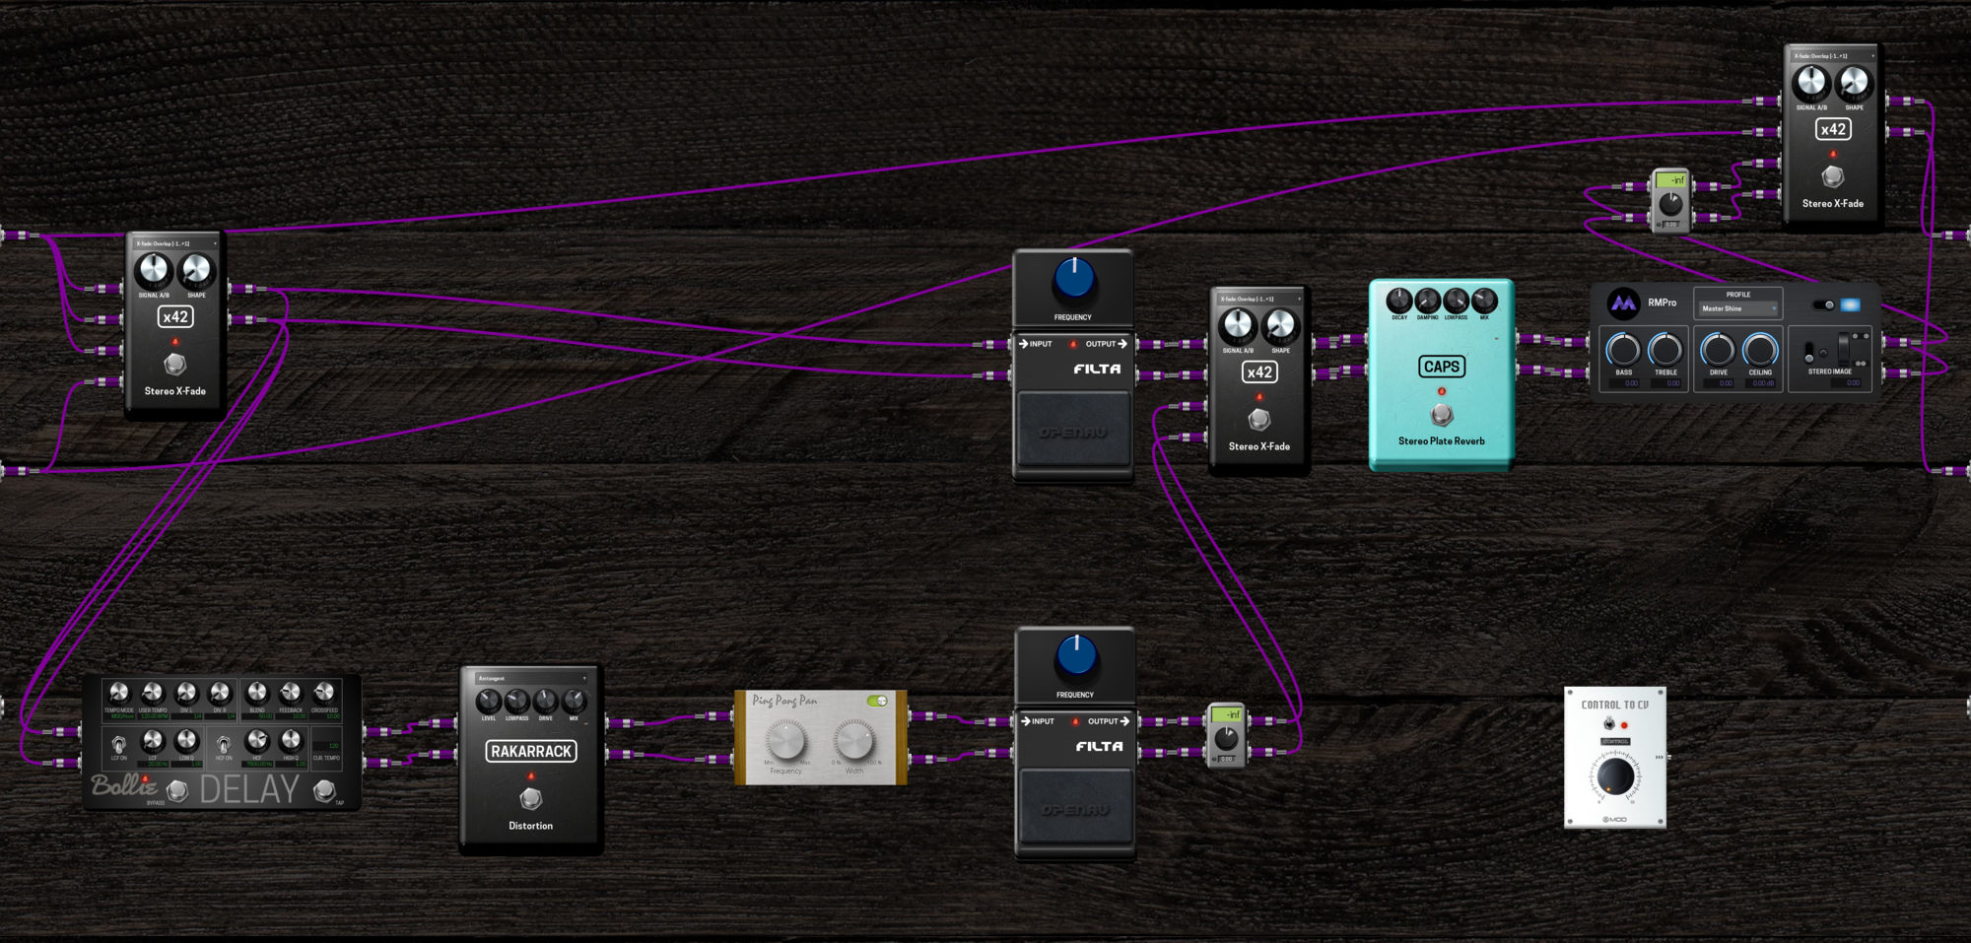Screen dimensions: 1971x943
Task: Click the Feedback knob on Bollie Delay
Action: 291,693
